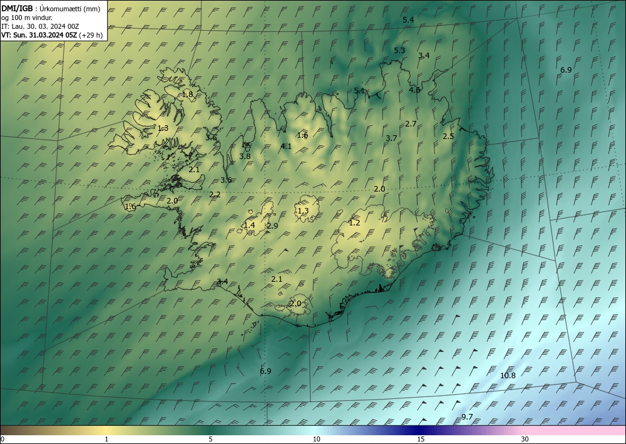626x444 pixels.
Task: Click the colorbar tick label 30
Action: [525, 439]
